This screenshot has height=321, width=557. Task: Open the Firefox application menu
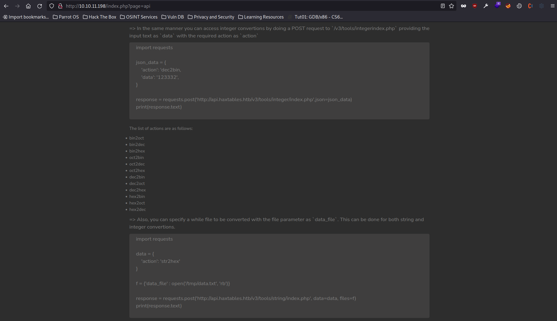click(553, 6)
